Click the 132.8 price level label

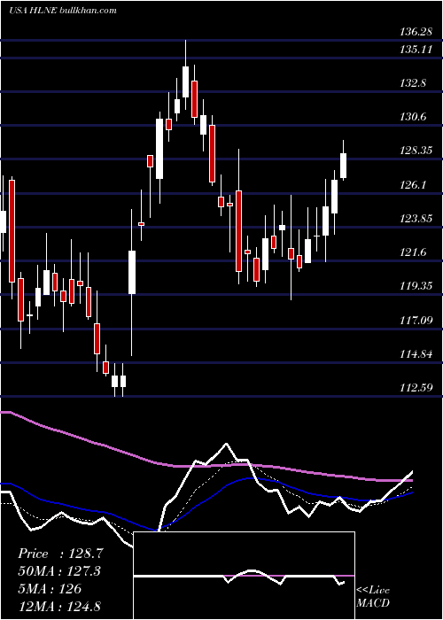413,83
